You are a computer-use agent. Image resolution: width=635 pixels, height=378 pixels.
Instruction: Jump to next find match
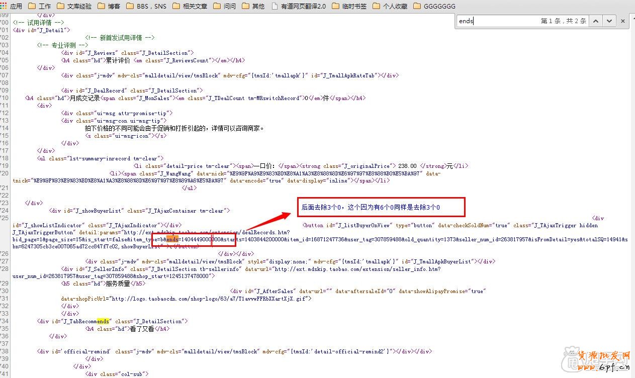(x=609, y=21)
